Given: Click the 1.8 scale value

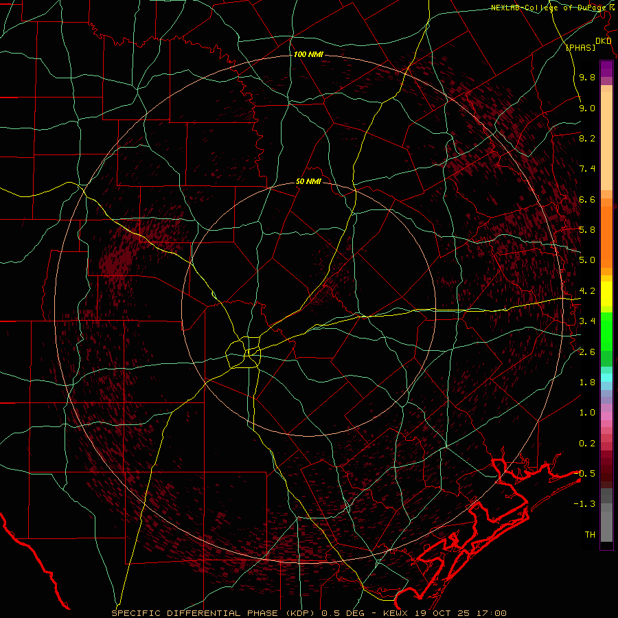Looking at the screenshot, I should click(x=587, y=382).
